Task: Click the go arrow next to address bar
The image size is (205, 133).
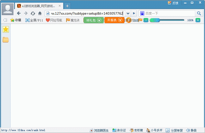Action: tap(134, 13)
